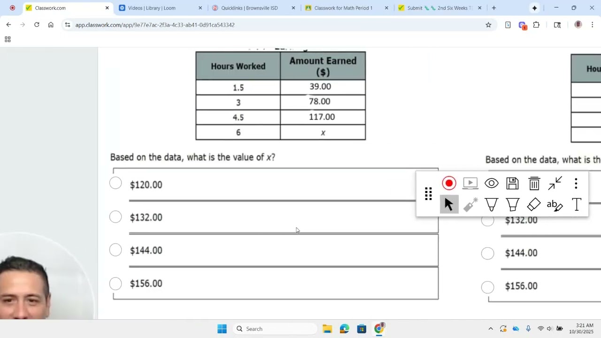The width and height of the screenshot is (601, 338).
Task: Click the x cell in the table
Action: [x=323, y=133]
